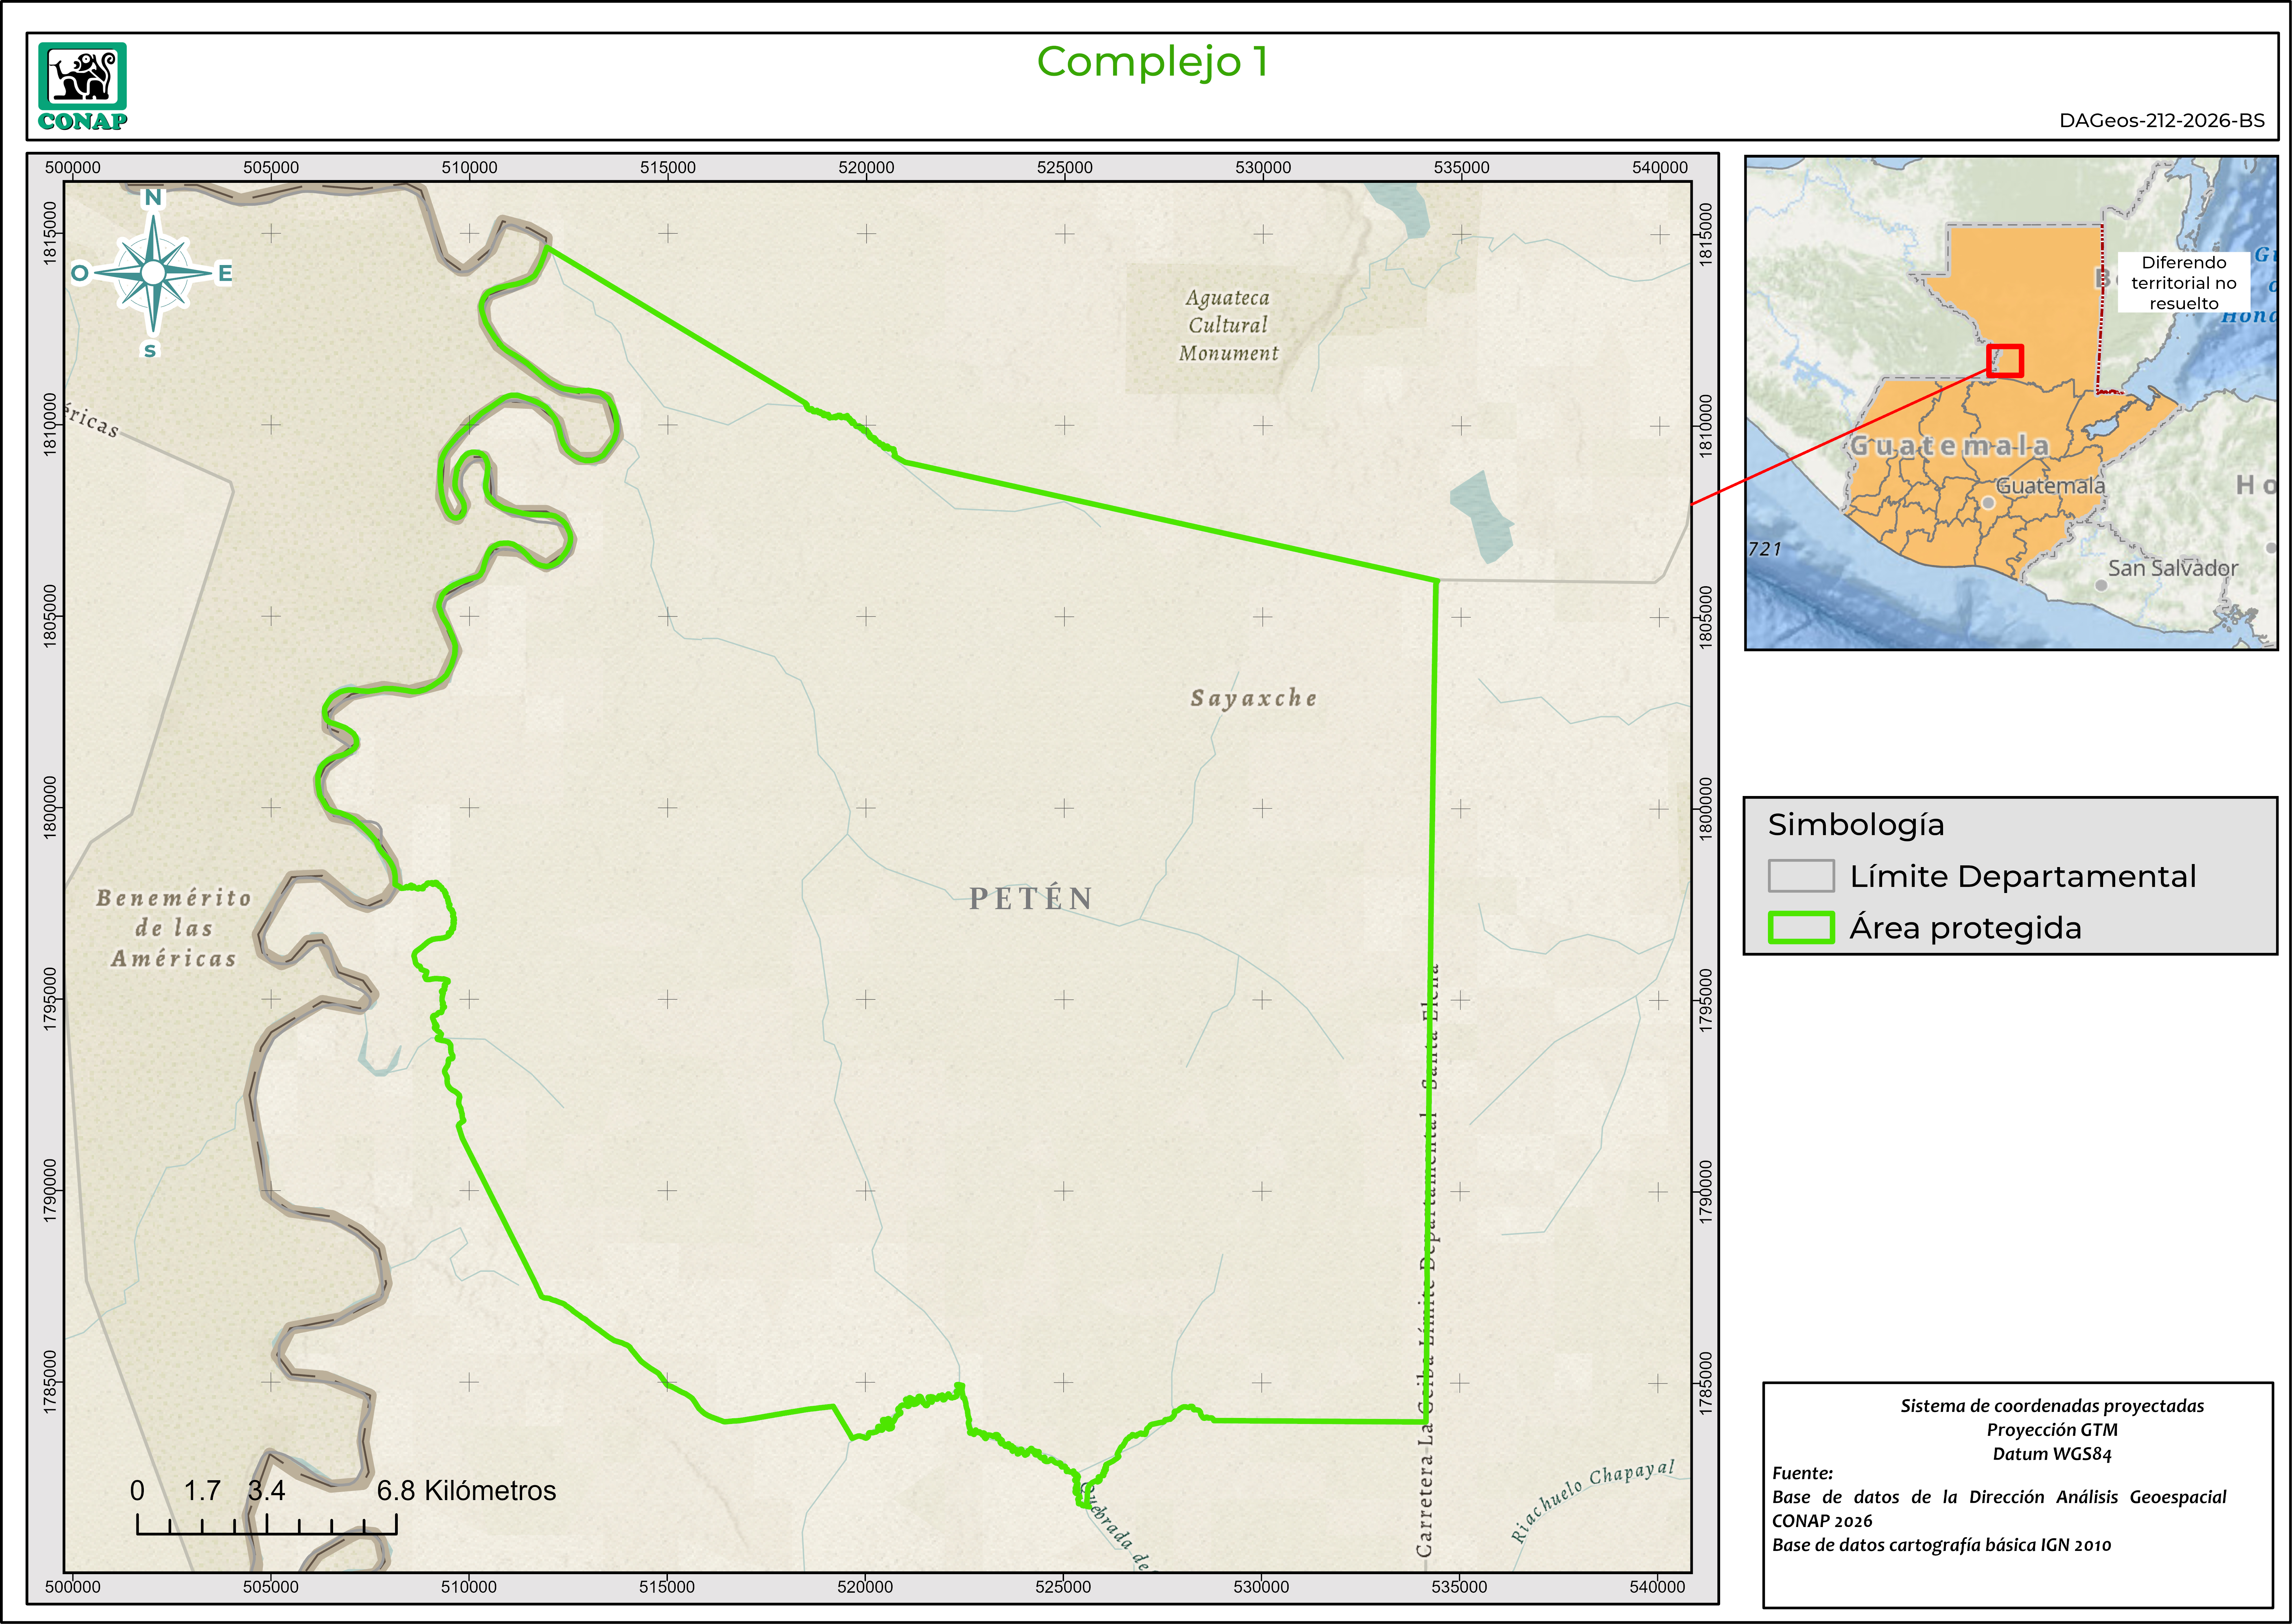Click the PETÉN map label

coord(1031,898)
